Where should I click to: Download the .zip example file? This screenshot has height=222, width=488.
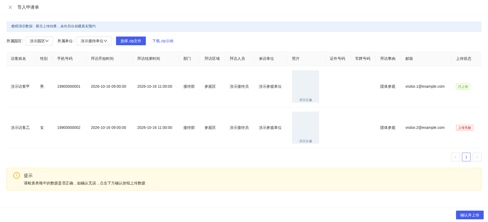163,41
